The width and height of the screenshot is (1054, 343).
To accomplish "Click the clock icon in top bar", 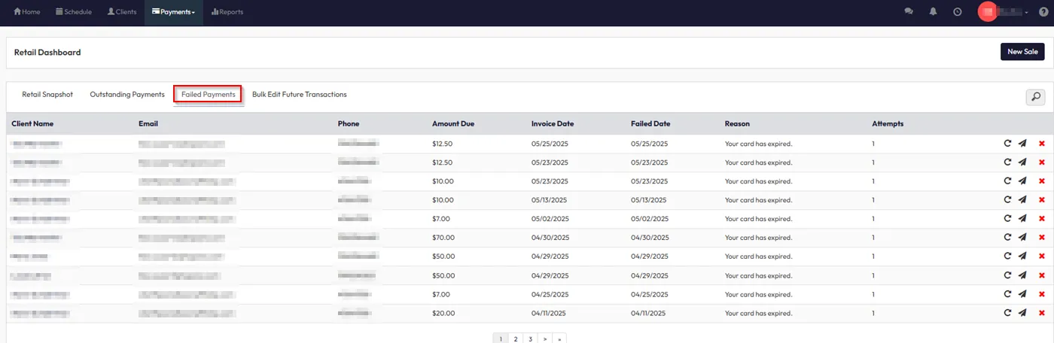I will pyautogui.click(x=957, y=12).
